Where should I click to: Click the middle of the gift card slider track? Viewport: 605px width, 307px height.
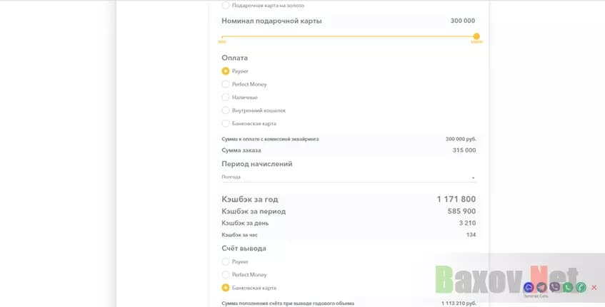coord(349,36)
